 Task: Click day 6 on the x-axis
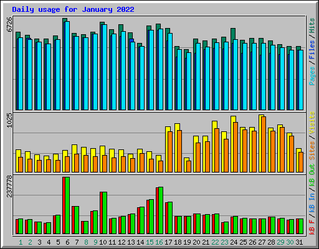tap(67, 242)
